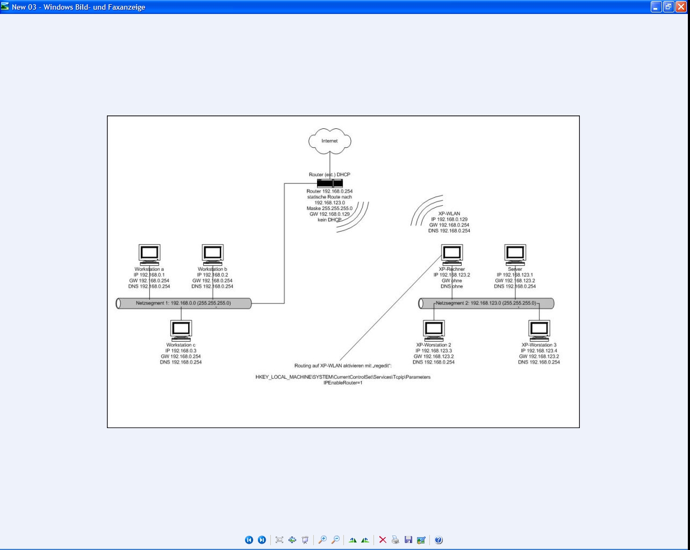Print the network diagram image
The width and height of the screenshot is (690, 550).
pos(396,540)
